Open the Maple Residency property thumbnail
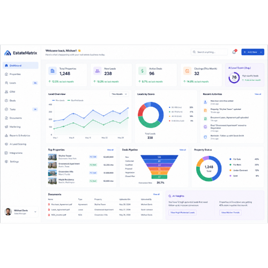The width and height of the screenshot is (268, 268). [x=53, y=181]
